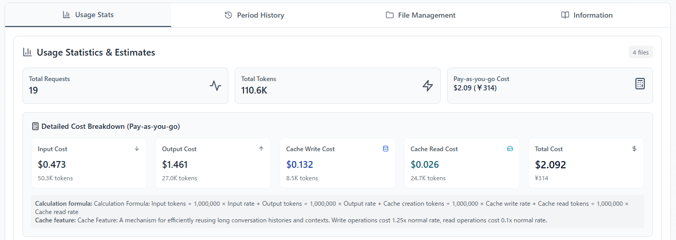The width and height of the screenshot is (676, 240).
Task: Click the Total Tokens 110.6K value
Action: pyautogui.click(x=254, y=90)
